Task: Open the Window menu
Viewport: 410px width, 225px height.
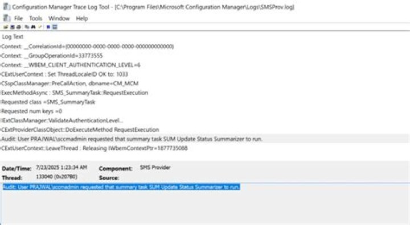Action: point(59,19)
